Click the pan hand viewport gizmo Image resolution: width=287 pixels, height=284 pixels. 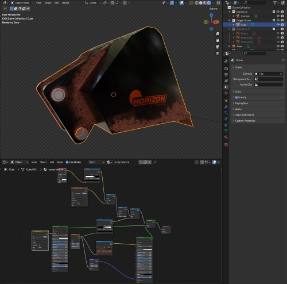tap(218, 40)
